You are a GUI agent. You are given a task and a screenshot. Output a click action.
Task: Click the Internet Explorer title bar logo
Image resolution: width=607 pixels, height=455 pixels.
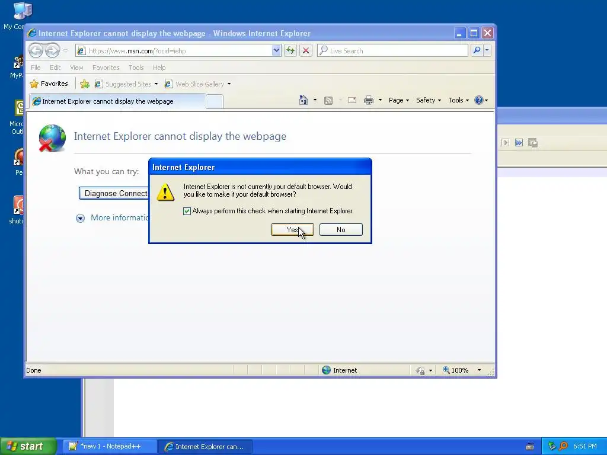pos(32,33)
